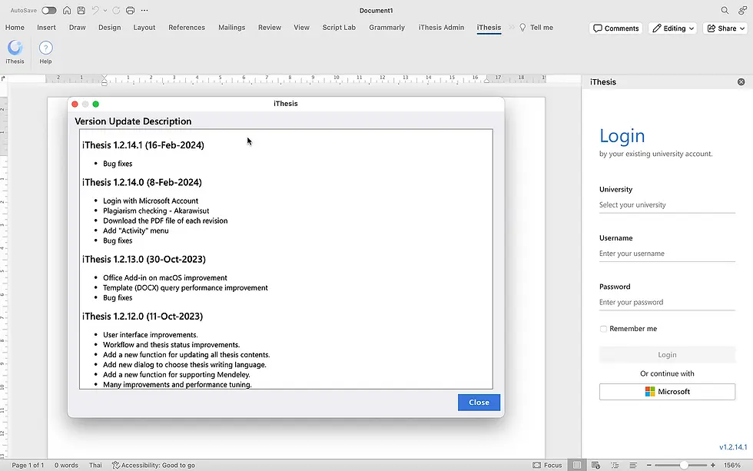Open the Mailings tab

coord(232,28)
